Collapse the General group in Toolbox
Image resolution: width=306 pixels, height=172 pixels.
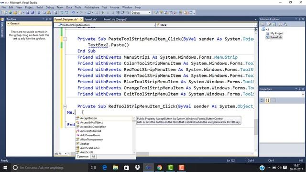[9, 23]
